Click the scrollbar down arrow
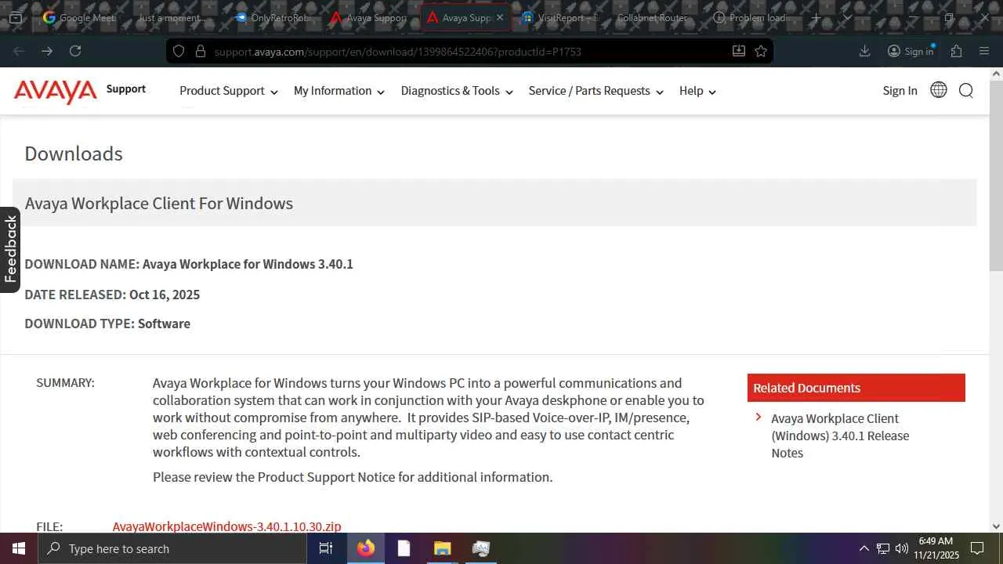The height and width of the screenshot is (564, 1003). tap(996, 526)
